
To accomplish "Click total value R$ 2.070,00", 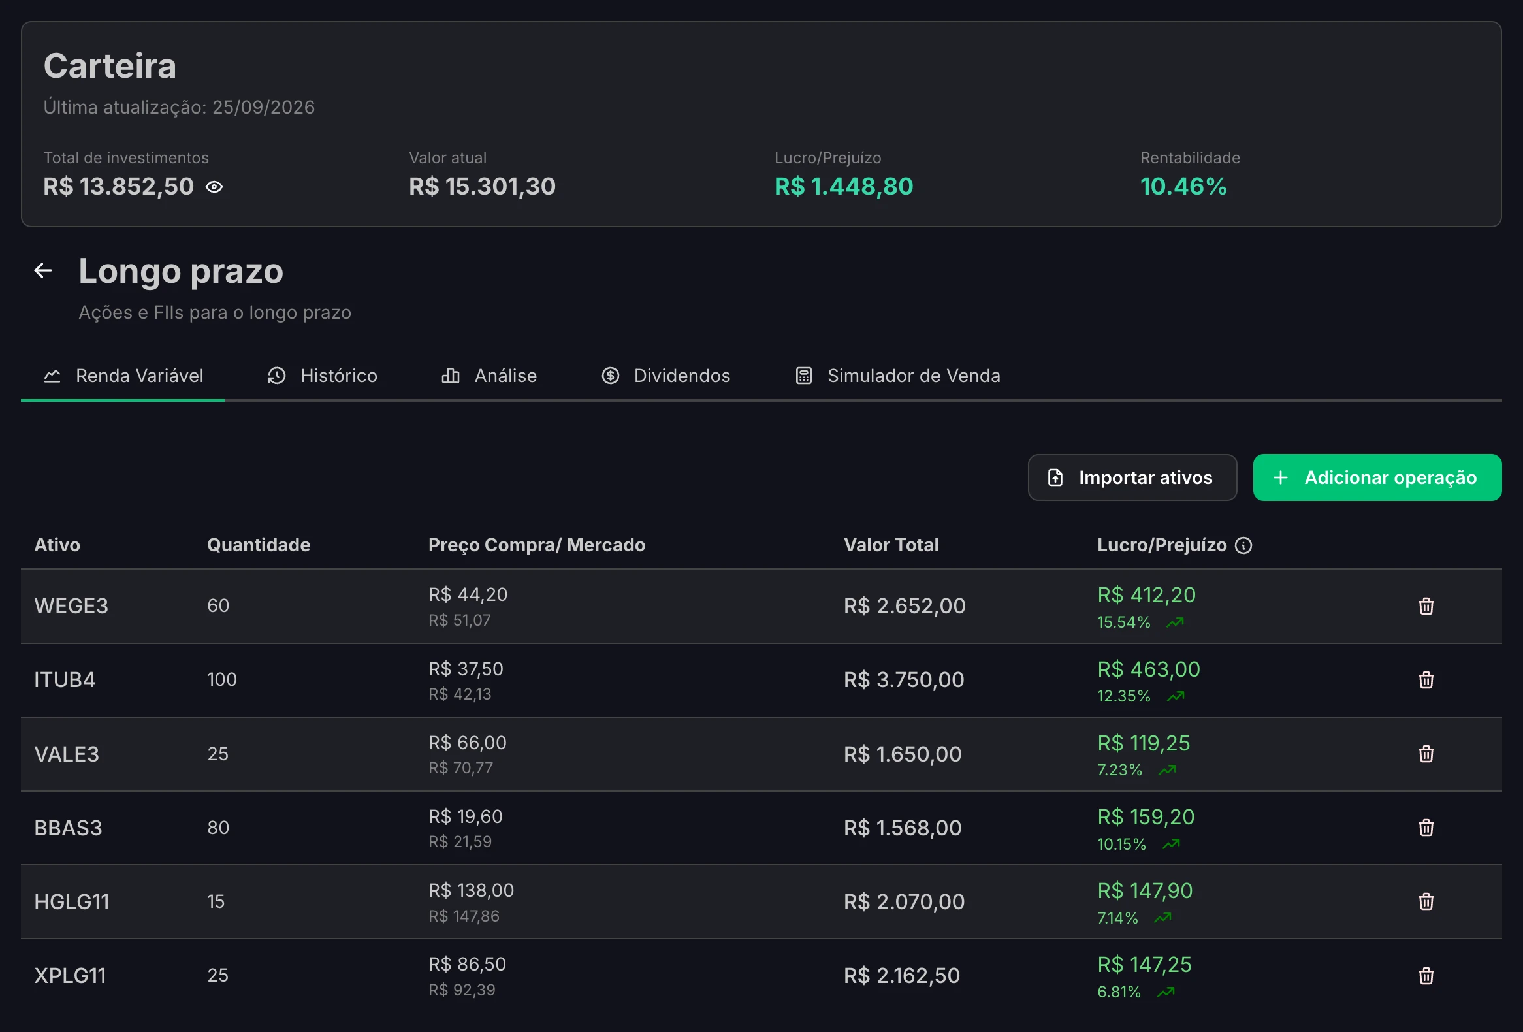I will 905,902.
